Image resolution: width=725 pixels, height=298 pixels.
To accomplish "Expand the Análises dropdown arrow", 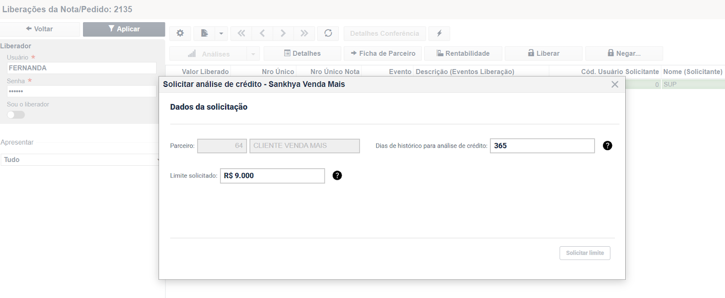I will [253, 53].
